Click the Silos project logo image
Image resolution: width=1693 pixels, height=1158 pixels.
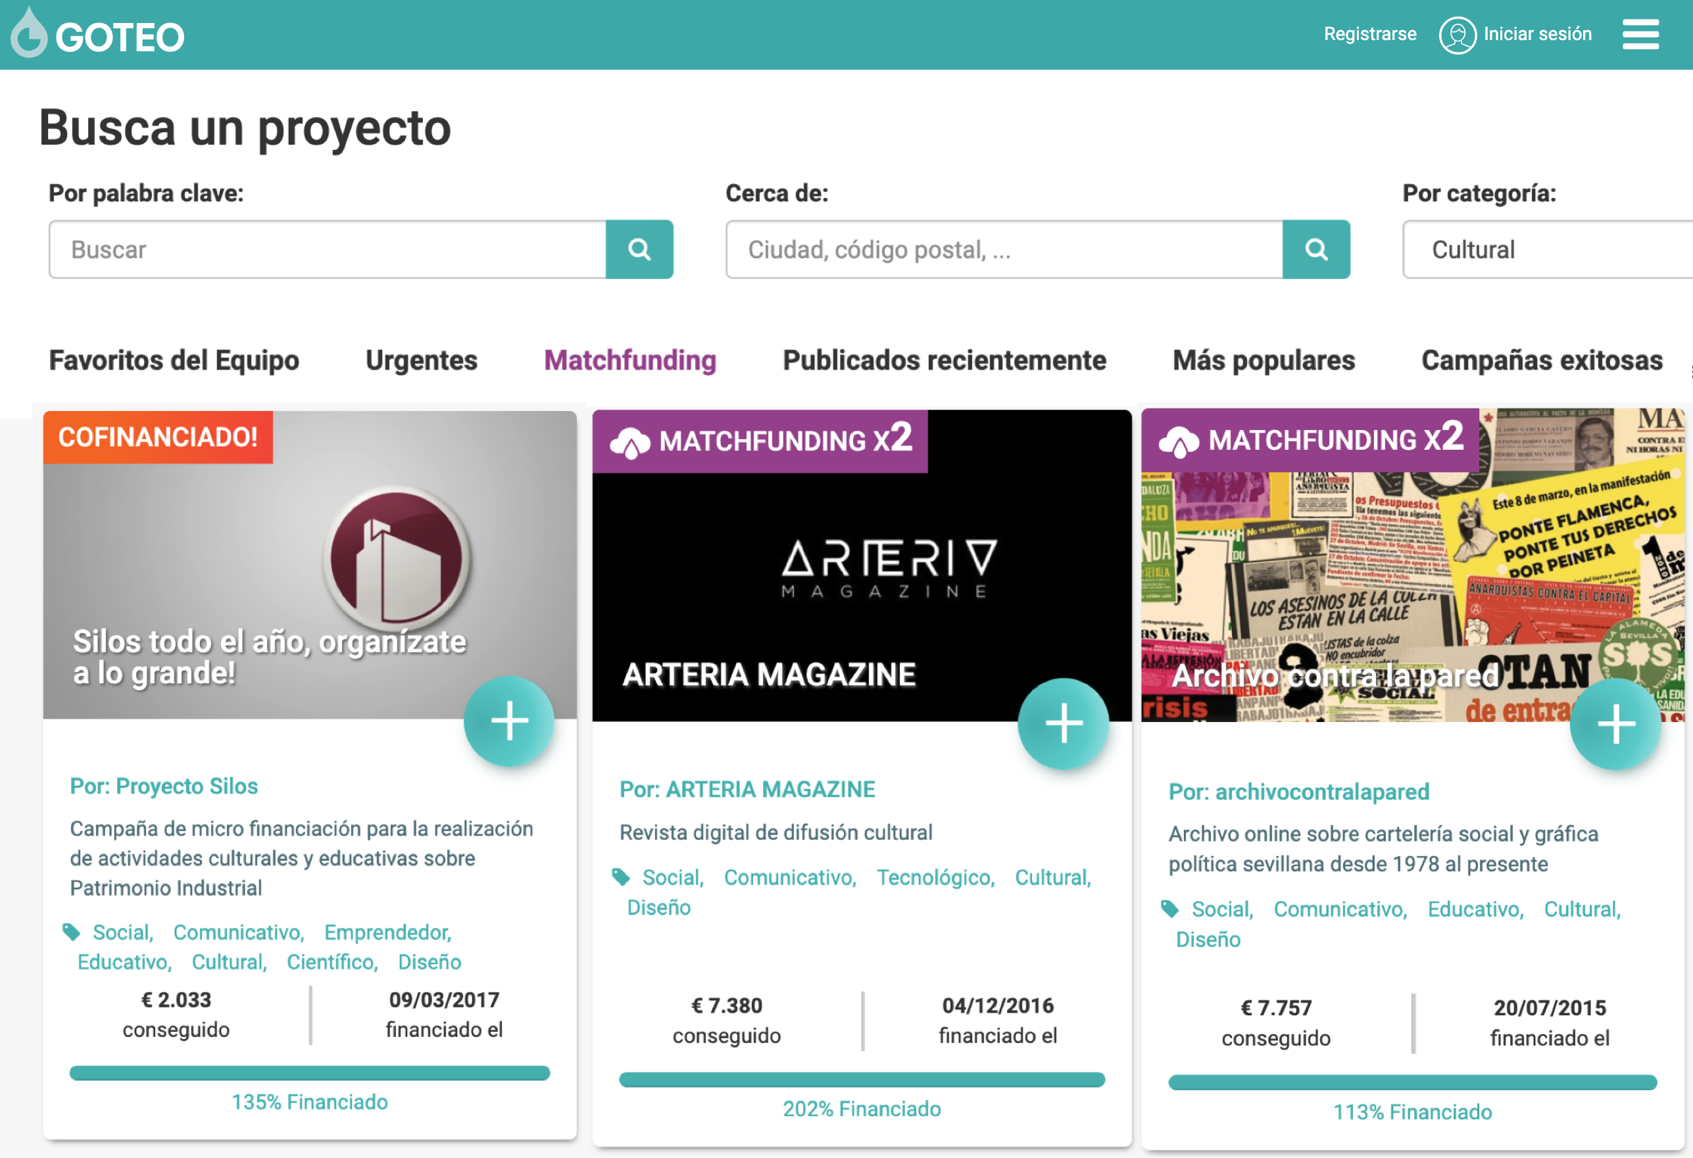point(397,558)
